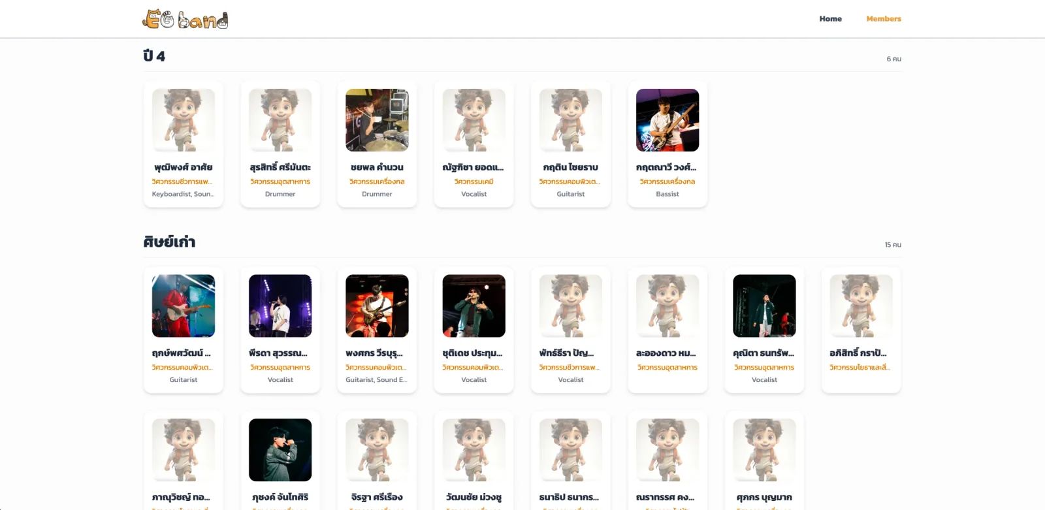The width and height of the screenshot is (1045, 510).
Task: Click avatar of ณราทรรศ
Action: (x=667, y=450)
